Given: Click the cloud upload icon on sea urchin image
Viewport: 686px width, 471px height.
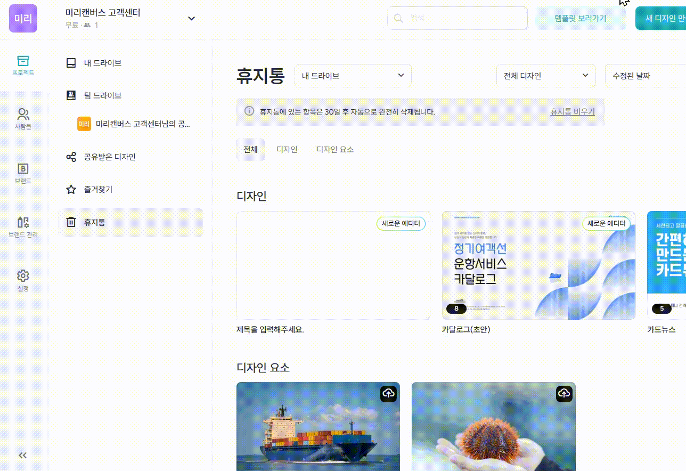Looking at the screenshot, I should 564,394.
